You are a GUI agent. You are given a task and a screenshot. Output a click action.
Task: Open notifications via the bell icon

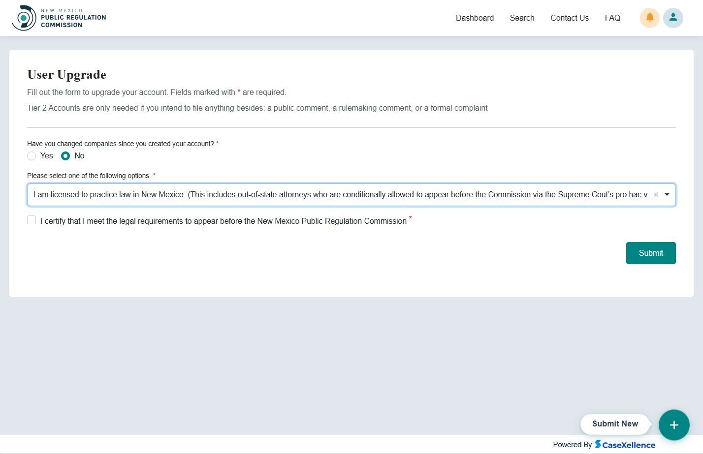(649, 18)
